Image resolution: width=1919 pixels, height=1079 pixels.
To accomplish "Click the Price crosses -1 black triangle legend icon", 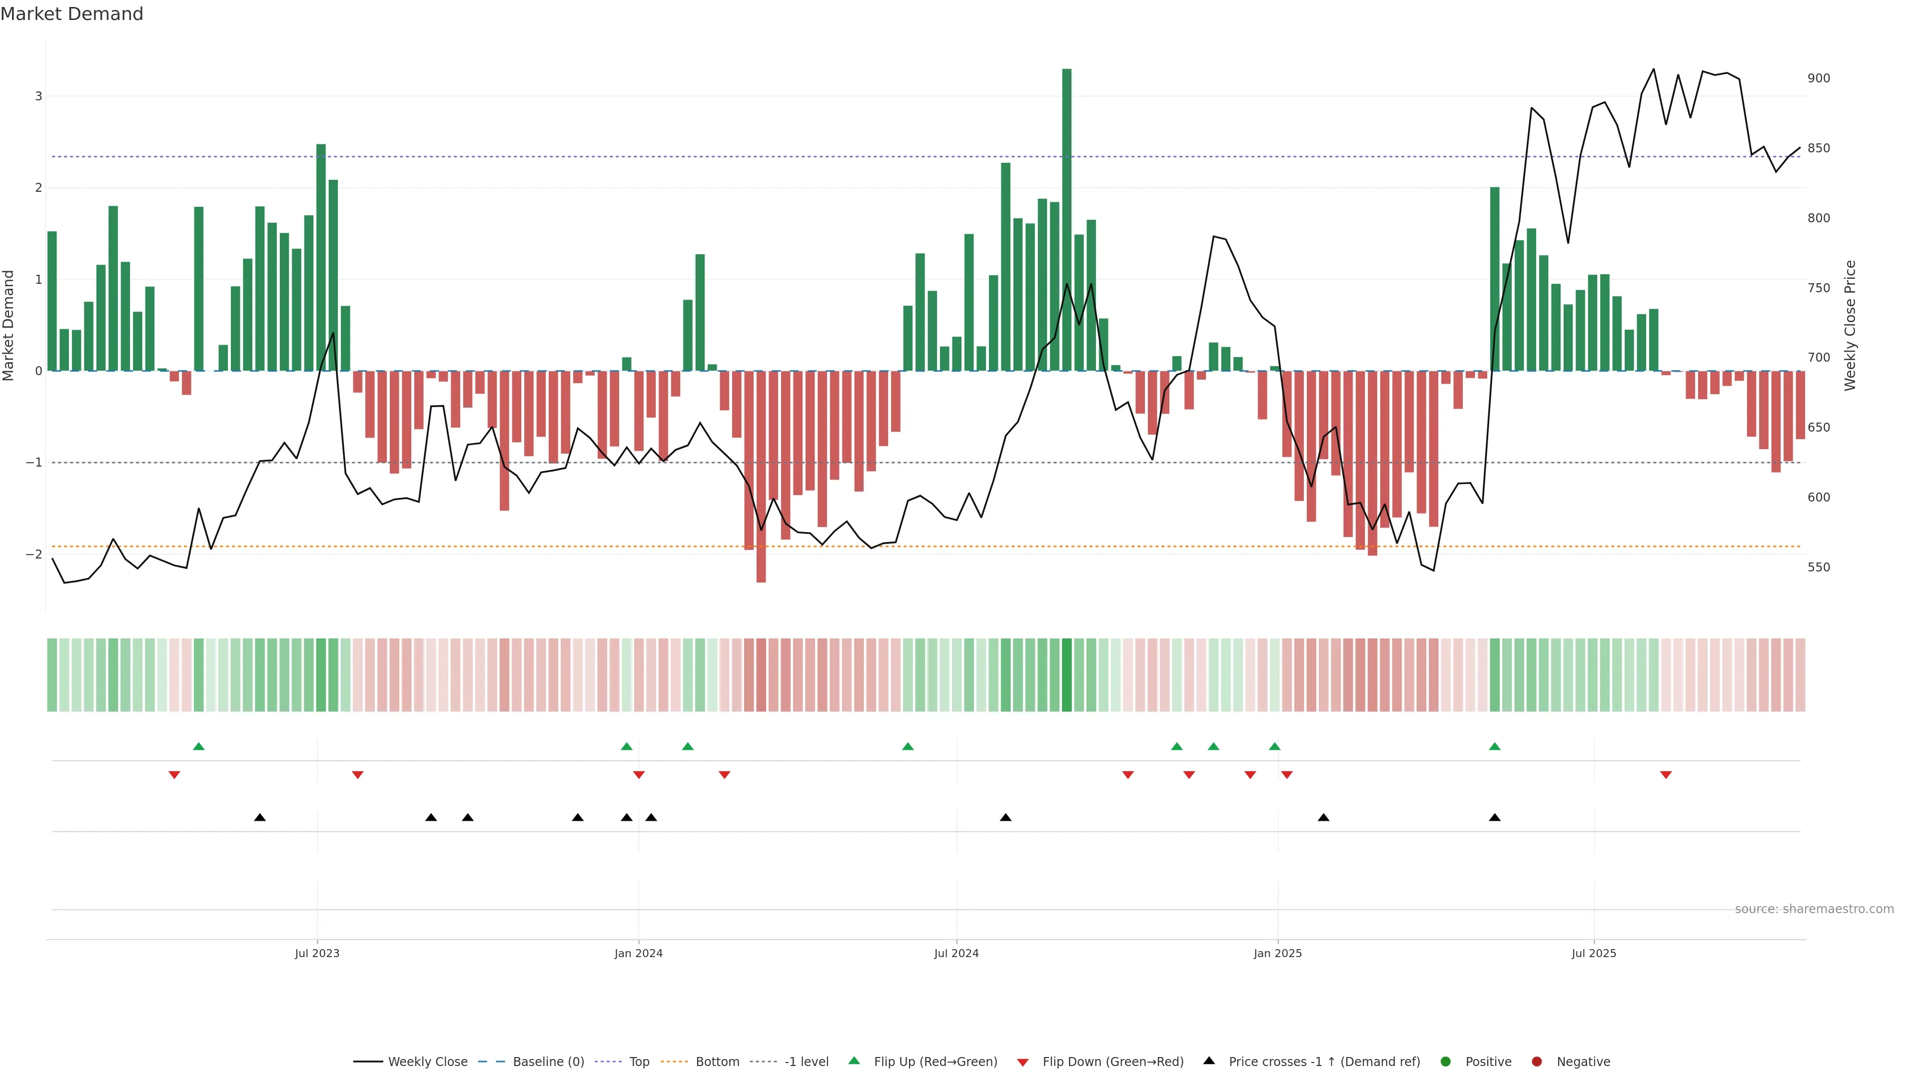I will pyautogui.click(x=1208, y=1061).
